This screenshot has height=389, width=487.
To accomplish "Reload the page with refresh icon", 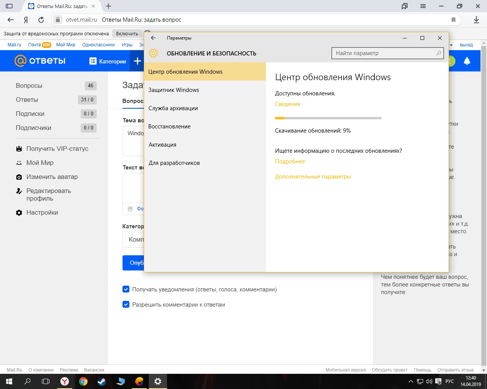I will [41, 20].
